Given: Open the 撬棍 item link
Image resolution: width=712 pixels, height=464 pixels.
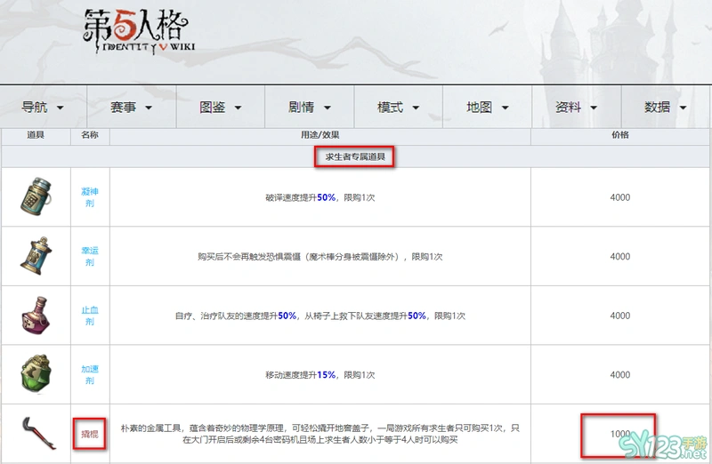Looking at the screenshot, I should pyautogui.click(x=90, y=434).
